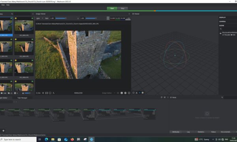Click the Node panel search icon
Viewport: 237px width, 142px height.
coord(222,97)
